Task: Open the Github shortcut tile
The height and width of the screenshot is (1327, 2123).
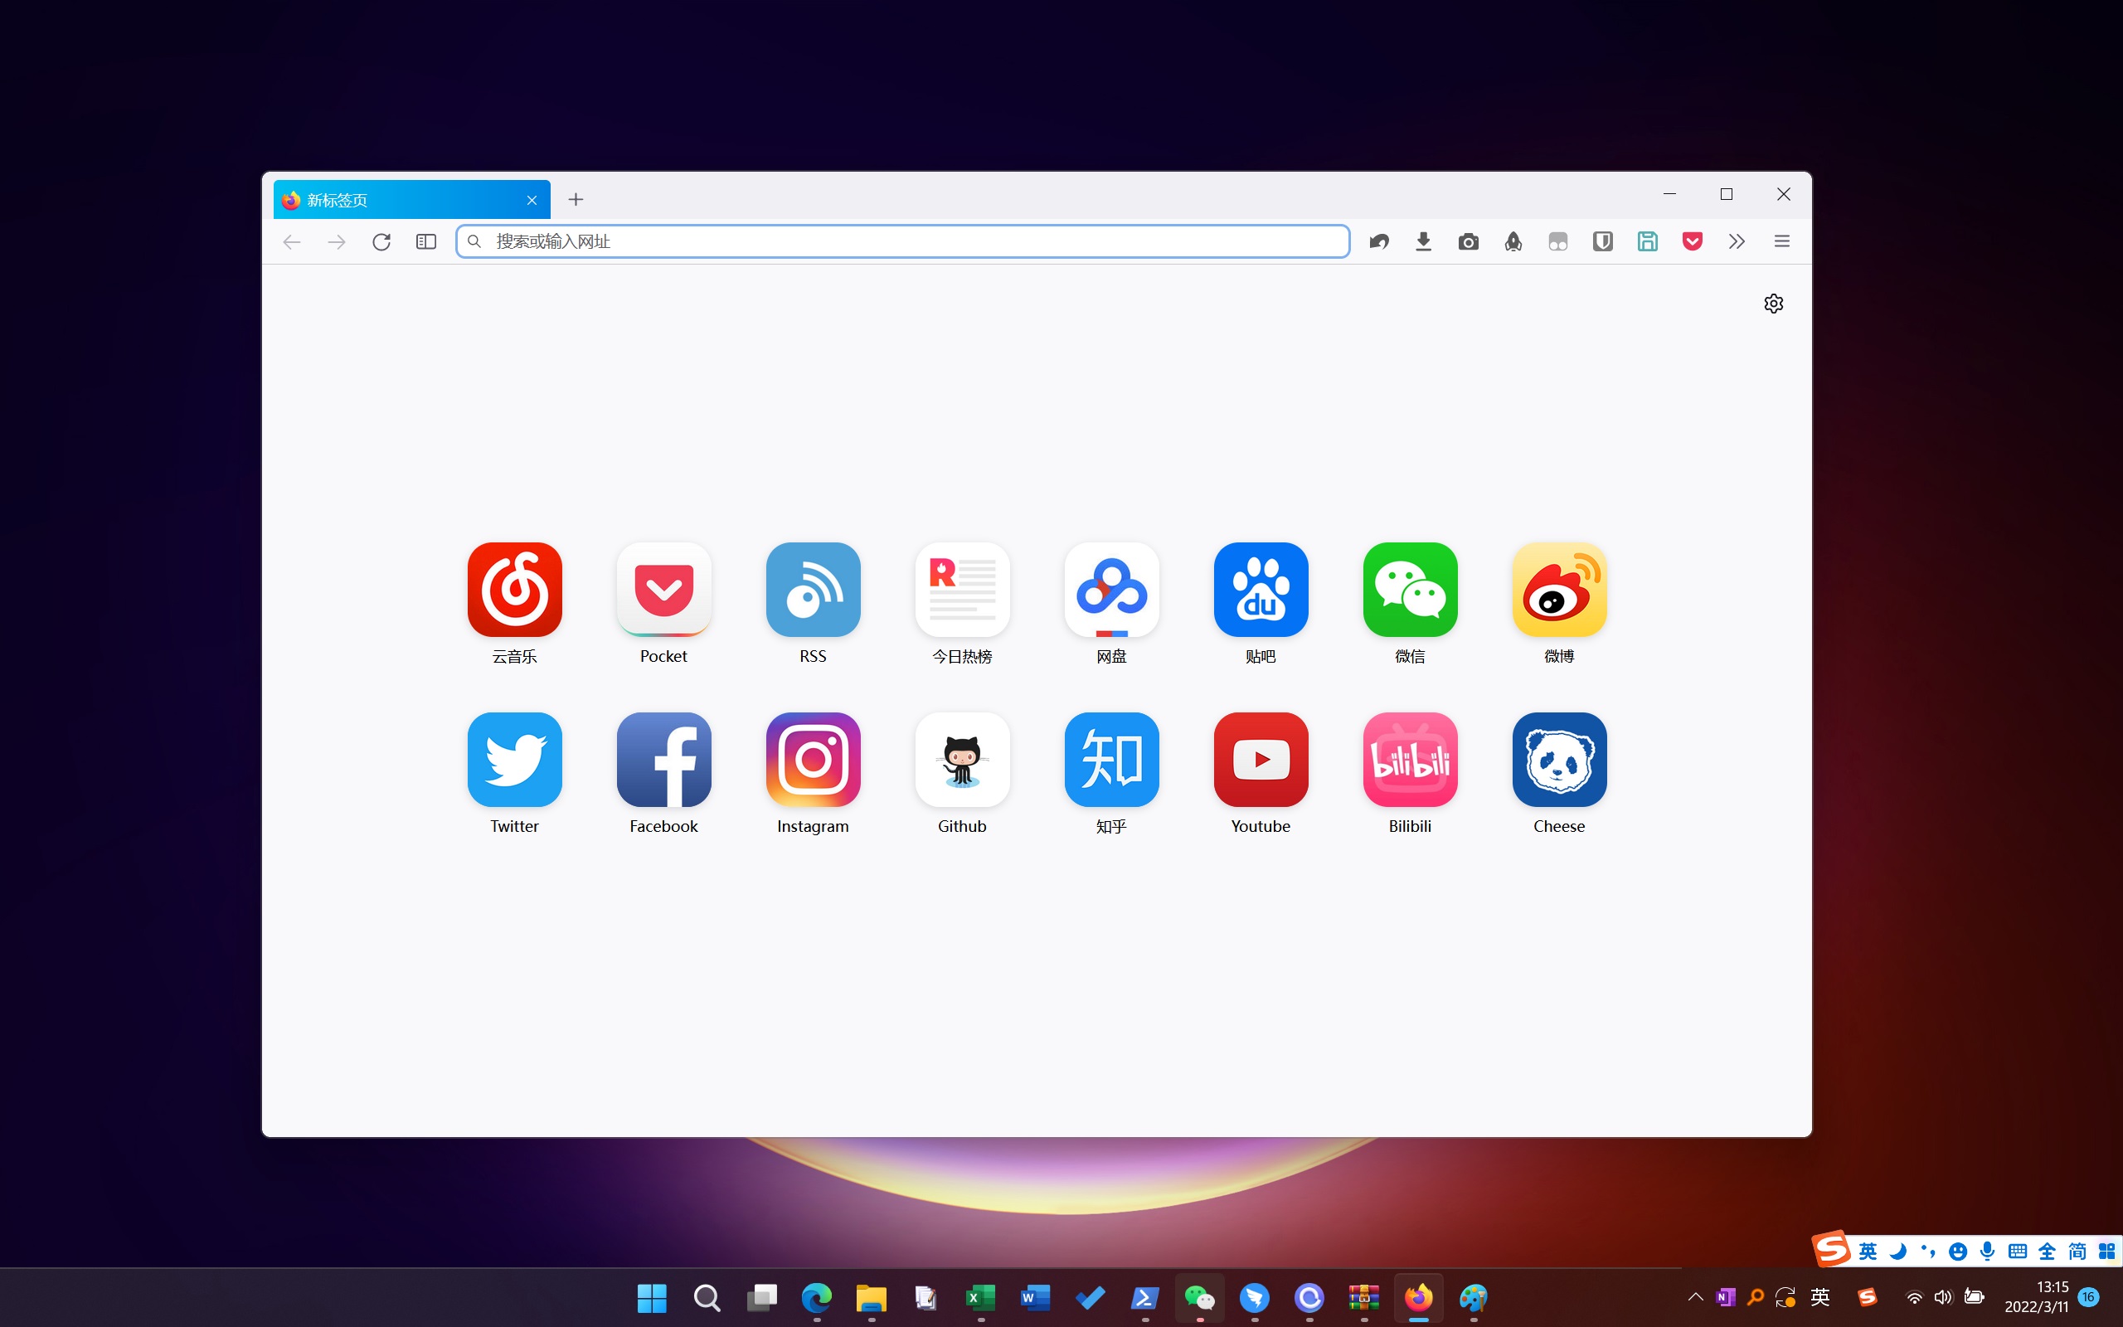Action: 961,759
